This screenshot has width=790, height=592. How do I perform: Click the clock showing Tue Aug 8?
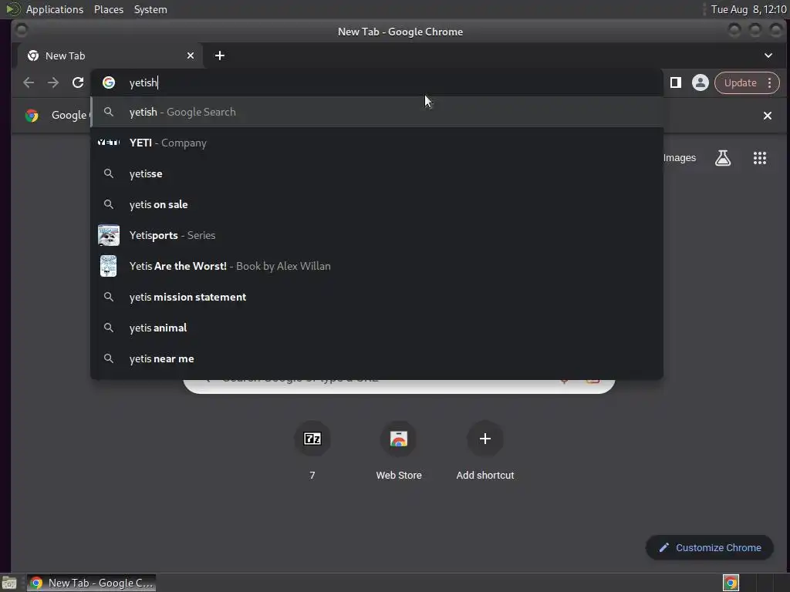tap(748, 9)
